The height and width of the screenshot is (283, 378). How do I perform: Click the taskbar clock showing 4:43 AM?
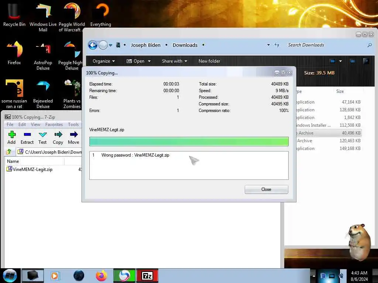point(359,276)
